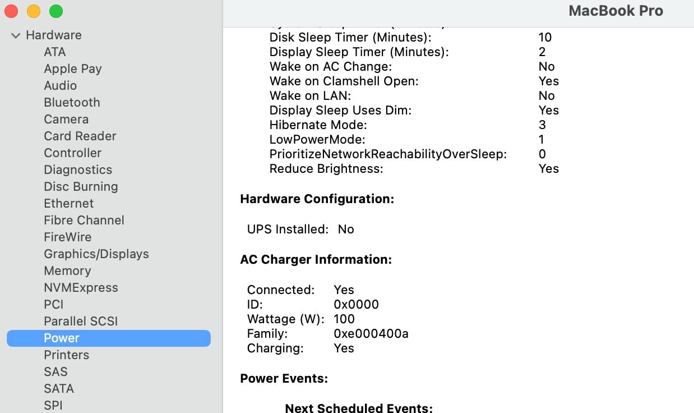This screenshot has height=413, width=694.
Task: Show FireWire device information
Action: click(68, 237)
